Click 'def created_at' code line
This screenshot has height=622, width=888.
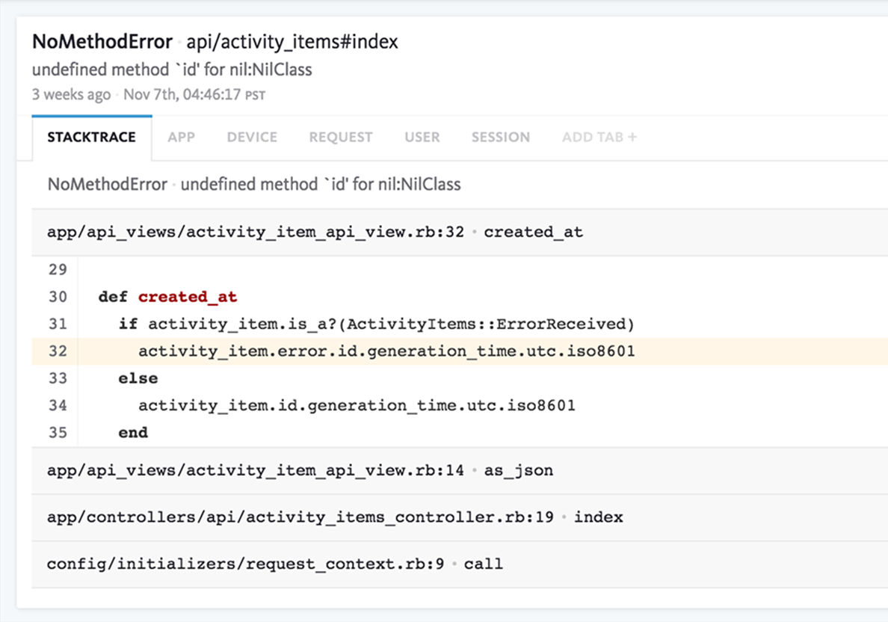point(167,297)
